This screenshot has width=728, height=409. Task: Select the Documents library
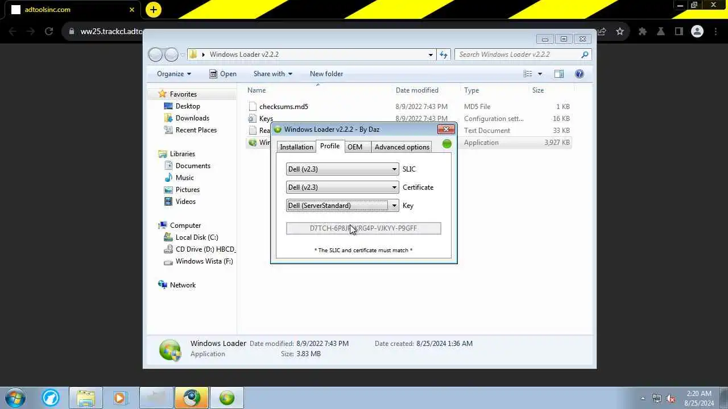[x=193, y=166]
